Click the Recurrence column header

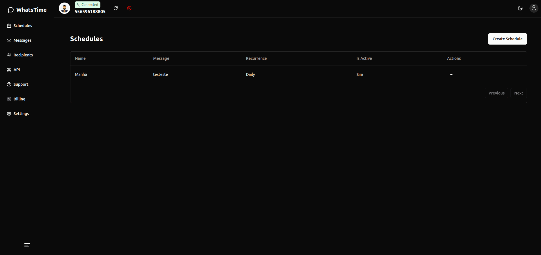click(256, 58)
